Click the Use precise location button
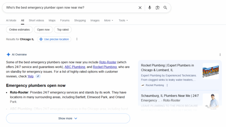This screenshot has height=127, width=226. [54, 39]
